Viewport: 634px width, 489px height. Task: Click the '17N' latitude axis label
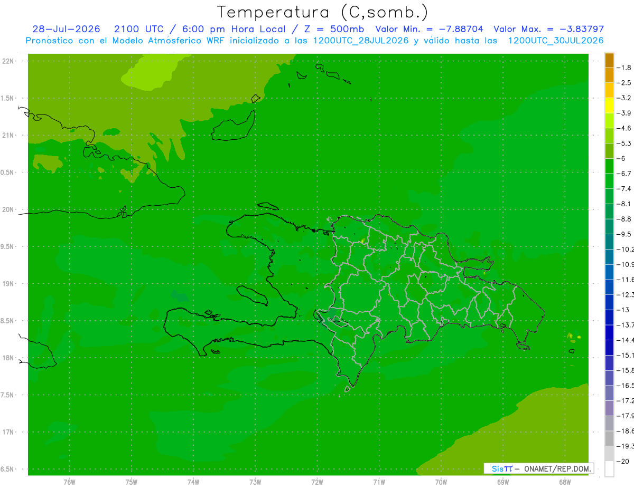pyautogui.click(x=8, y=432)
